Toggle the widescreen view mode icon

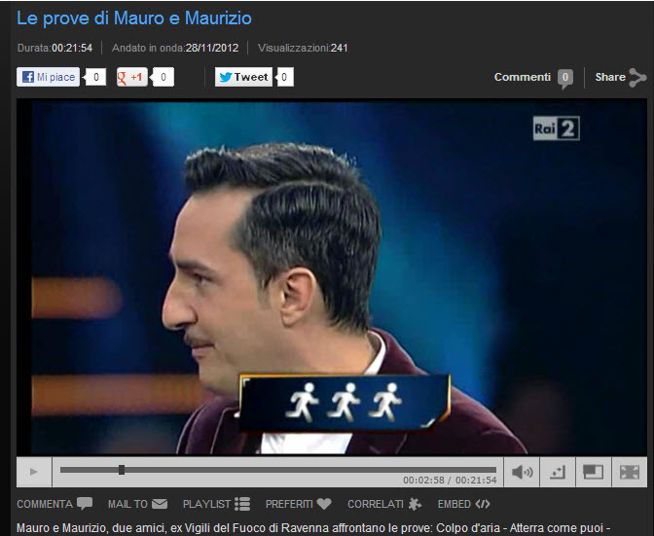593,472
